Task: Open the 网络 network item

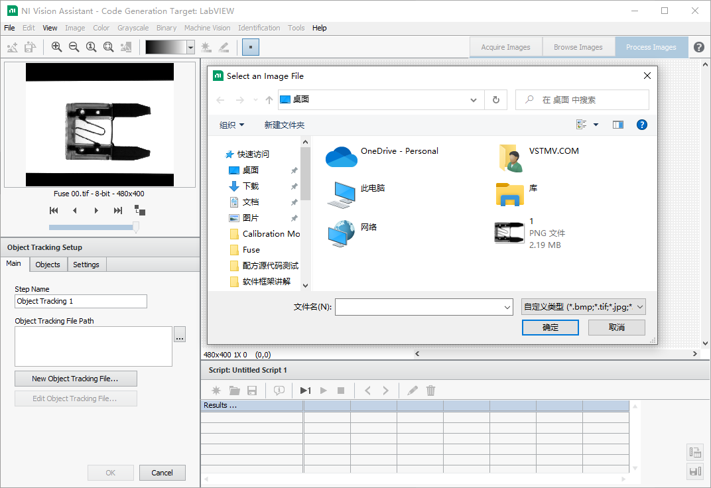Action: click(x=352, y=233)
